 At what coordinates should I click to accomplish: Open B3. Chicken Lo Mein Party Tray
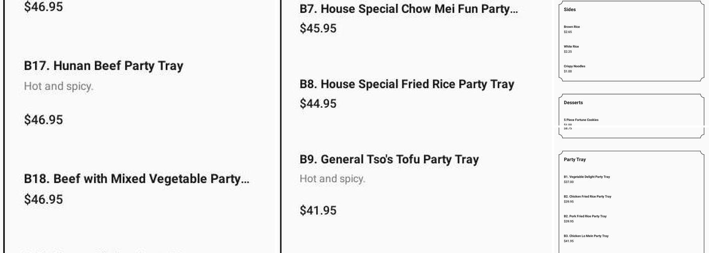click(586, 236)
